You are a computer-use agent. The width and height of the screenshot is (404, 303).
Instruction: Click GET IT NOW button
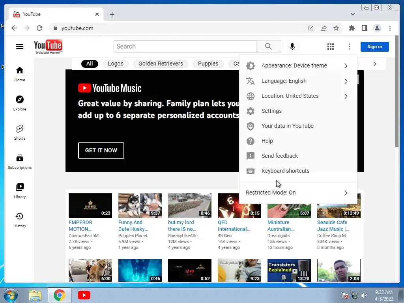coord(101,150)
